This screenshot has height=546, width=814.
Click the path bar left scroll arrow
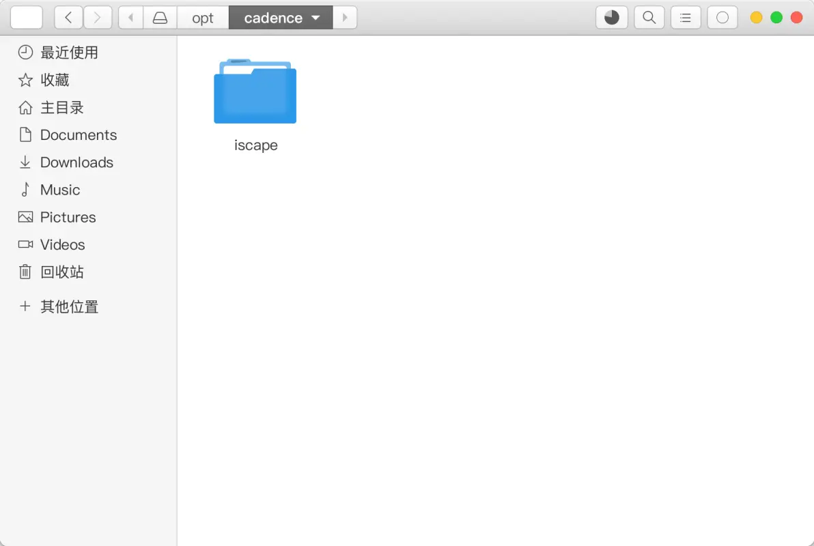pos(131,18)
